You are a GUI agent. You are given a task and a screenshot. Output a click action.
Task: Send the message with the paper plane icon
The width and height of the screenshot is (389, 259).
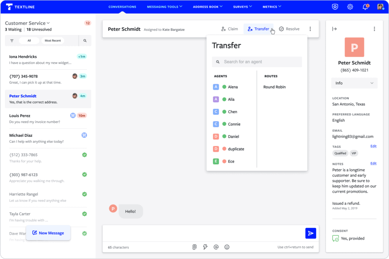[310, 233]
